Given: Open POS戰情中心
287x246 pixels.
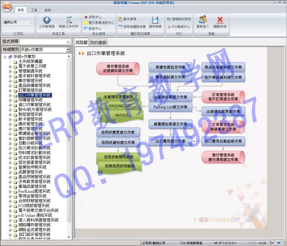Looking at the screenshot, I should point(179,27).
